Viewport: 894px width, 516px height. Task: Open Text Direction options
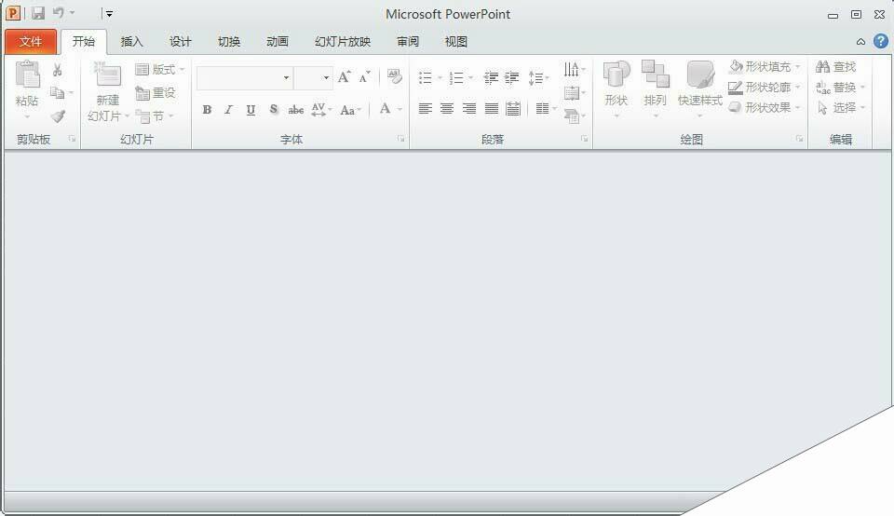pos(575,69)
